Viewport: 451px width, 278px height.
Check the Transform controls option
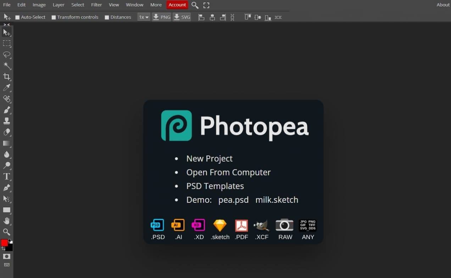pos(54,17)
